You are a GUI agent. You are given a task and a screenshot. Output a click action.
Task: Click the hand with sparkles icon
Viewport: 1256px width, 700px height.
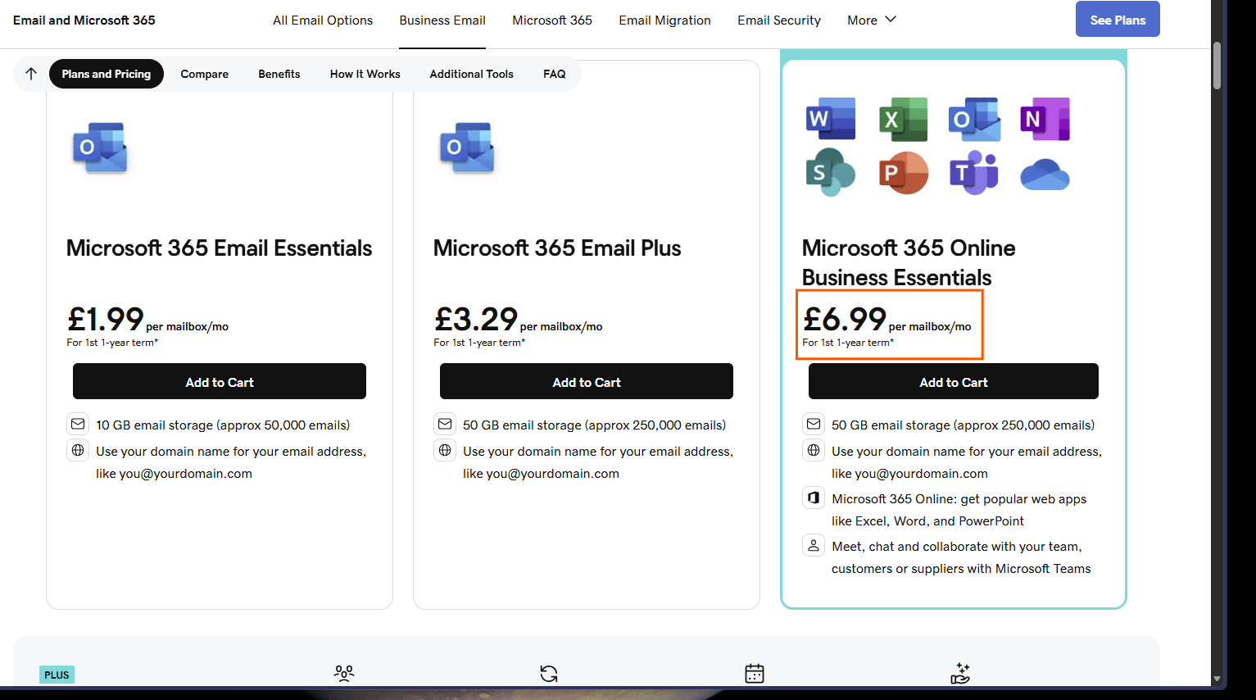[x=960, y=674]
